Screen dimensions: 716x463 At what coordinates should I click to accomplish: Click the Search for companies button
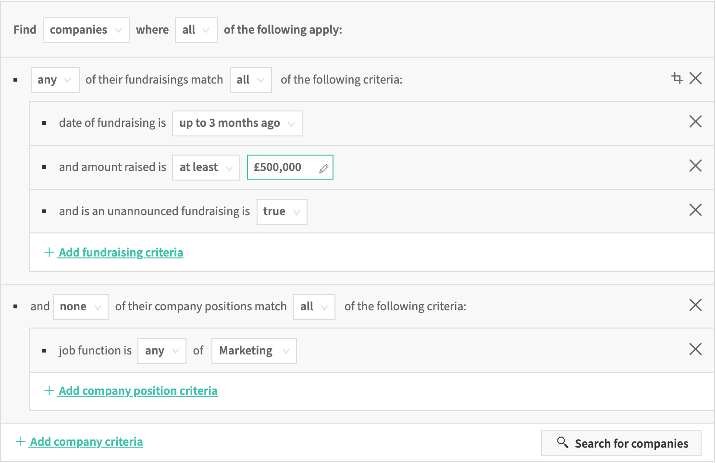(x=621, y=443)
